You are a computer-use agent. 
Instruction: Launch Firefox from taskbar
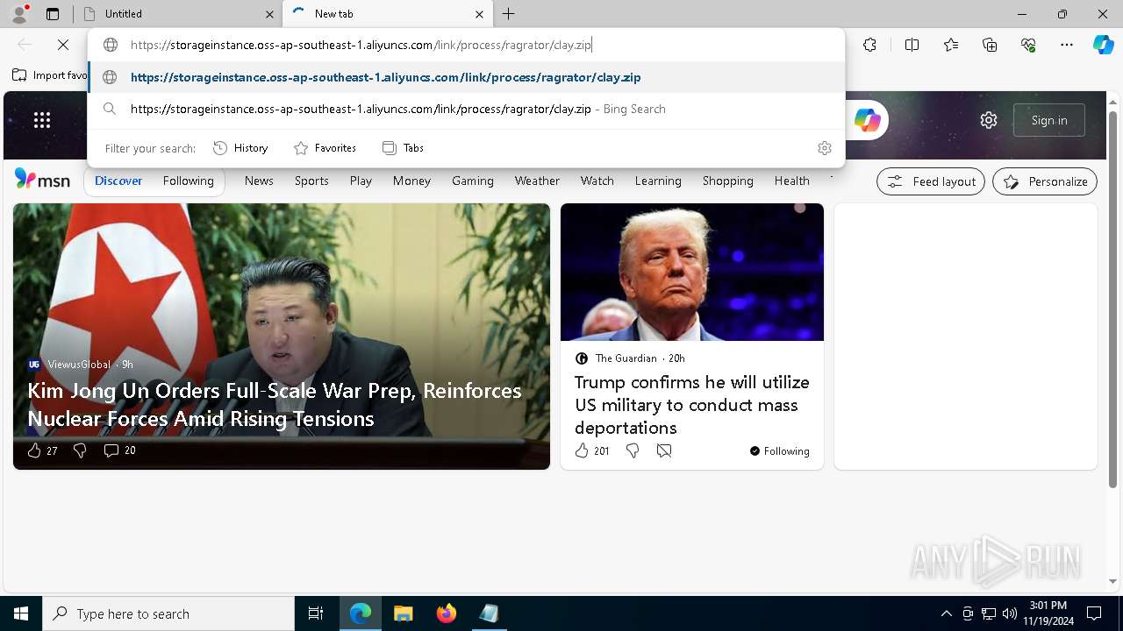(447, 613)
